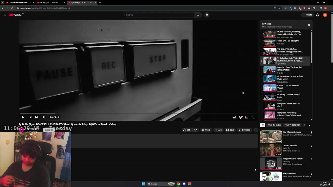Viewport: 333px width, 187px height.
Task: Select Lil Yachty - Forever Young ft. Diplo
Action: pyautogui.click(x=286, y=97)
